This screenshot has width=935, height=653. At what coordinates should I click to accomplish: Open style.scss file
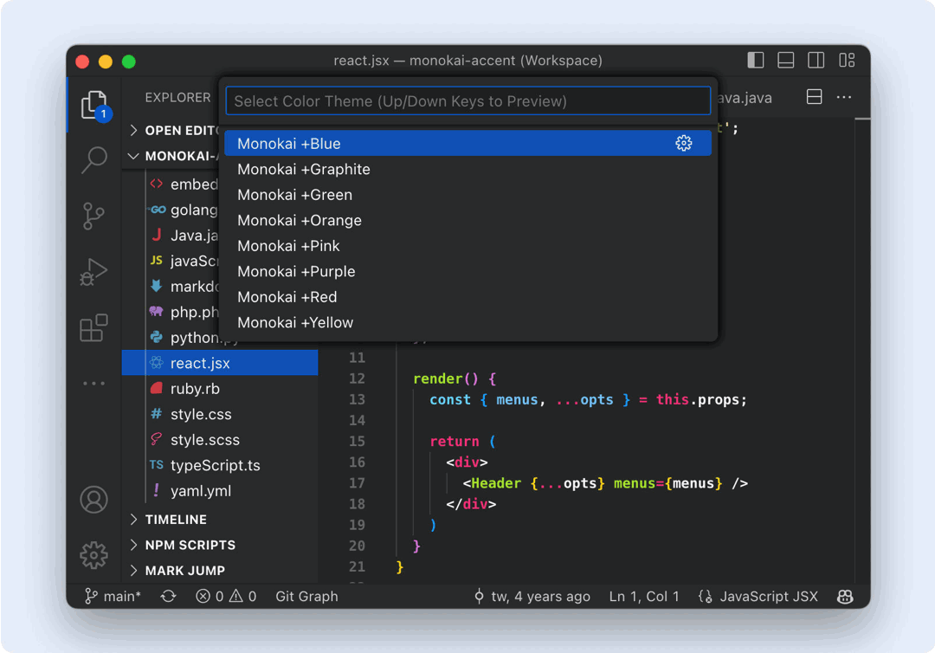[x=220, y=439]
